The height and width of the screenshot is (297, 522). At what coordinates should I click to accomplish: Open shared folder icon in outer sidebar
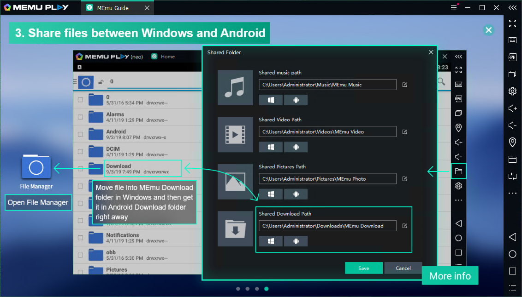pos(512,159)
